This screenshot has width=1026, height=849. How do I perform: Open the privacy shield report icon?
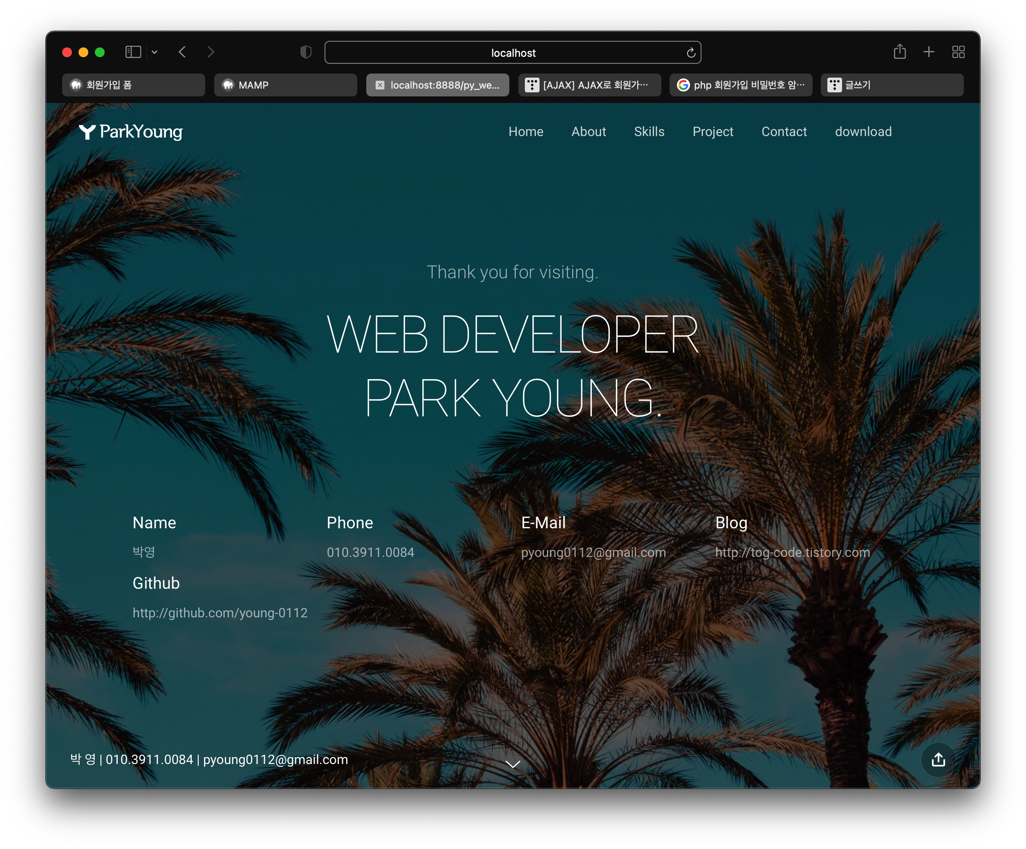(306, 52)
